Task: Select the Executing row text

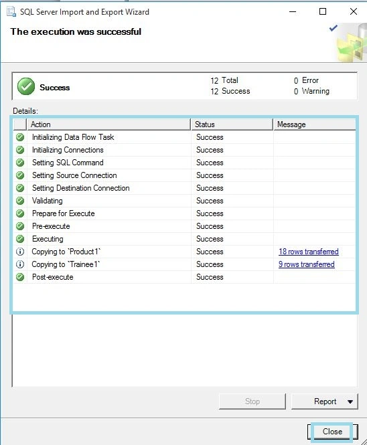Action: click(48, 239)
